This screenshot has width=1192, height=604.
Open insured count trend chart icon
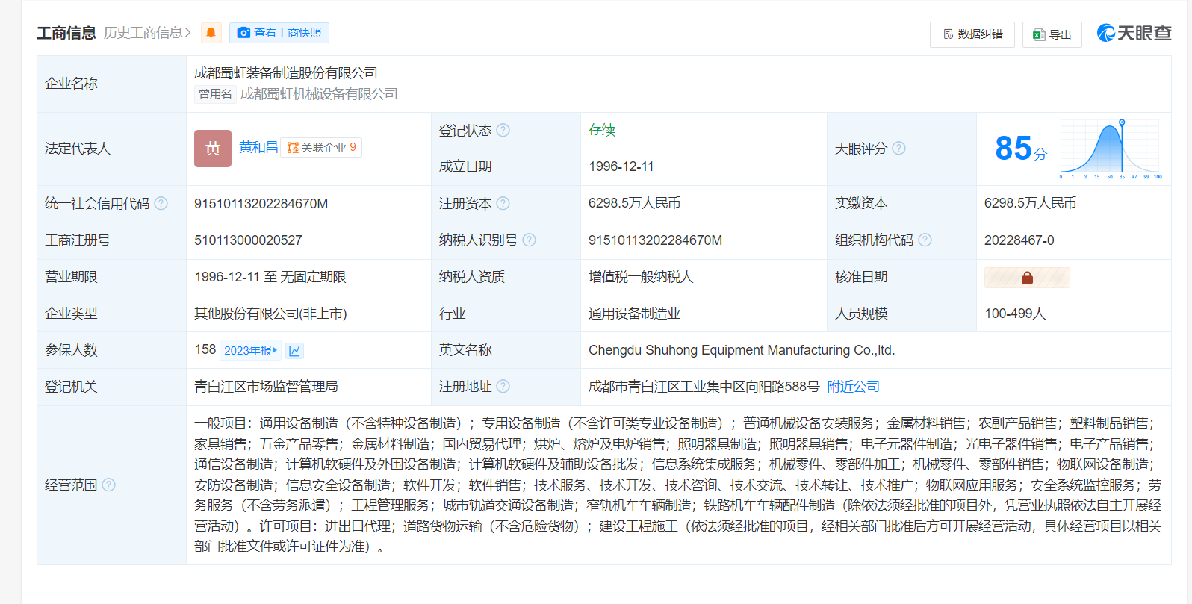click(x=294, y=350)
